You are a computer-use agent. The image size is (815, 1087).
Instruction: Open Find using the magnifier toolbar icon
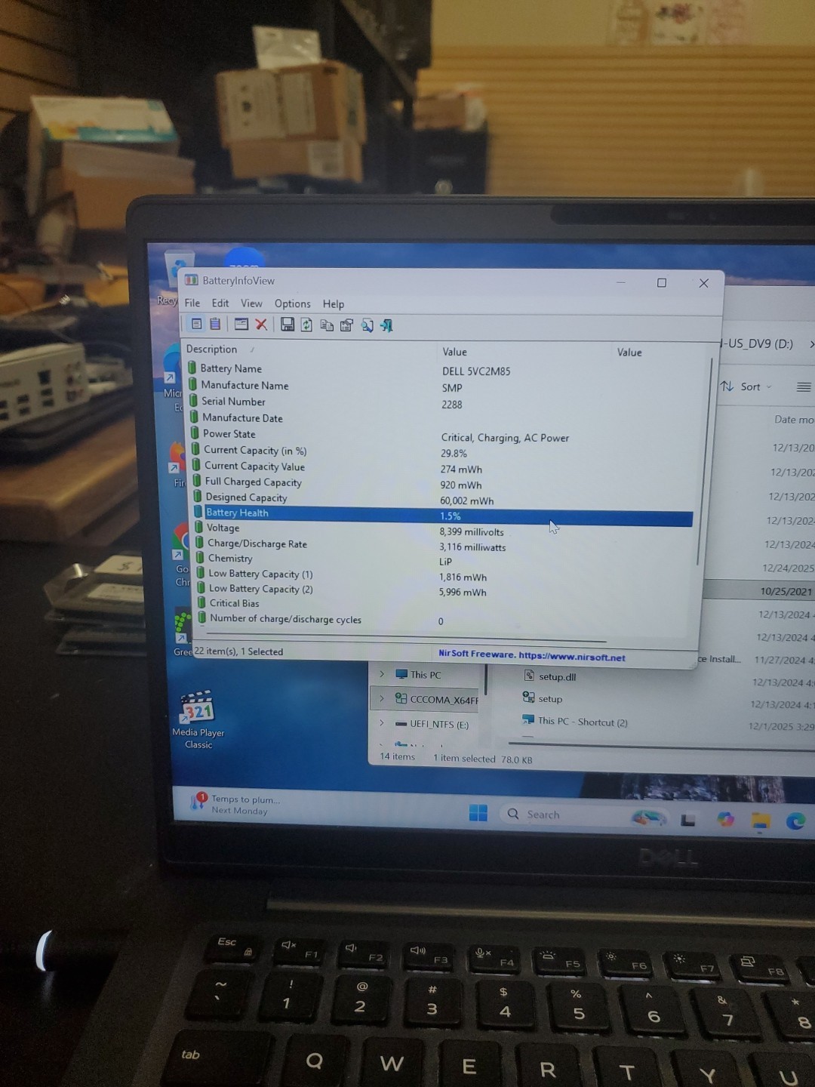367,326
